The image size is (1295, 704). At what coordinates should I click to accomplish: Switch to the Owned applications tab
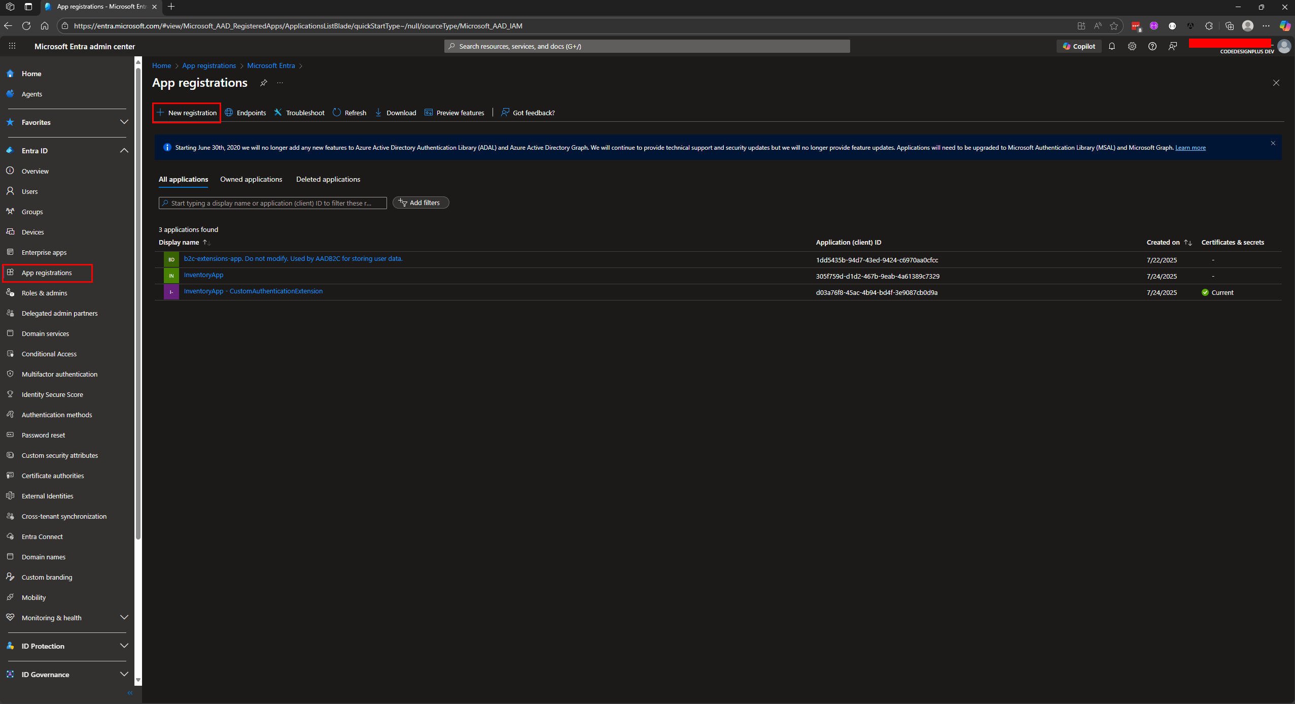(x=251, y=179)
